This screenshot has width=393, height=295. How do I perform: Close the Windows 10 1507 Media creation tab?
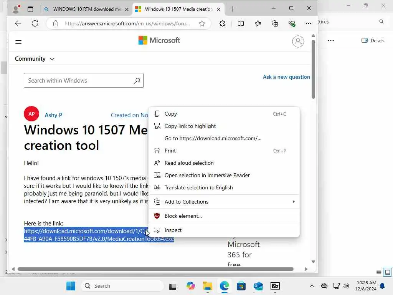(218, 9)
